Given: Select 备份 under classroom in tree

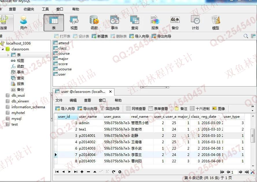Looking at the screenshot, I should click(x=20, y=90).
